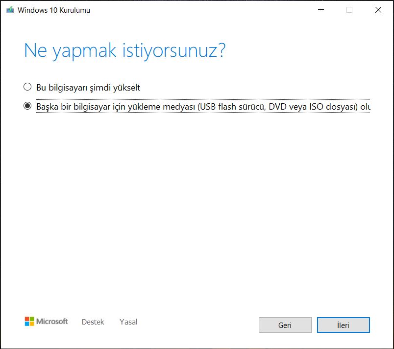
Task: Click the Windows 10 Kurulumu title bar icon
Action: pyautogui.click(x=10, y=10)
